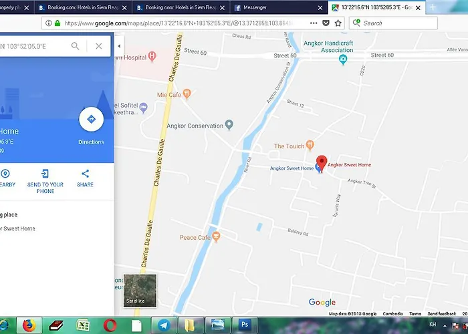This screenshot has width=468, height=334.
Task: Click the KH language indicator
Action: (433, 325)
